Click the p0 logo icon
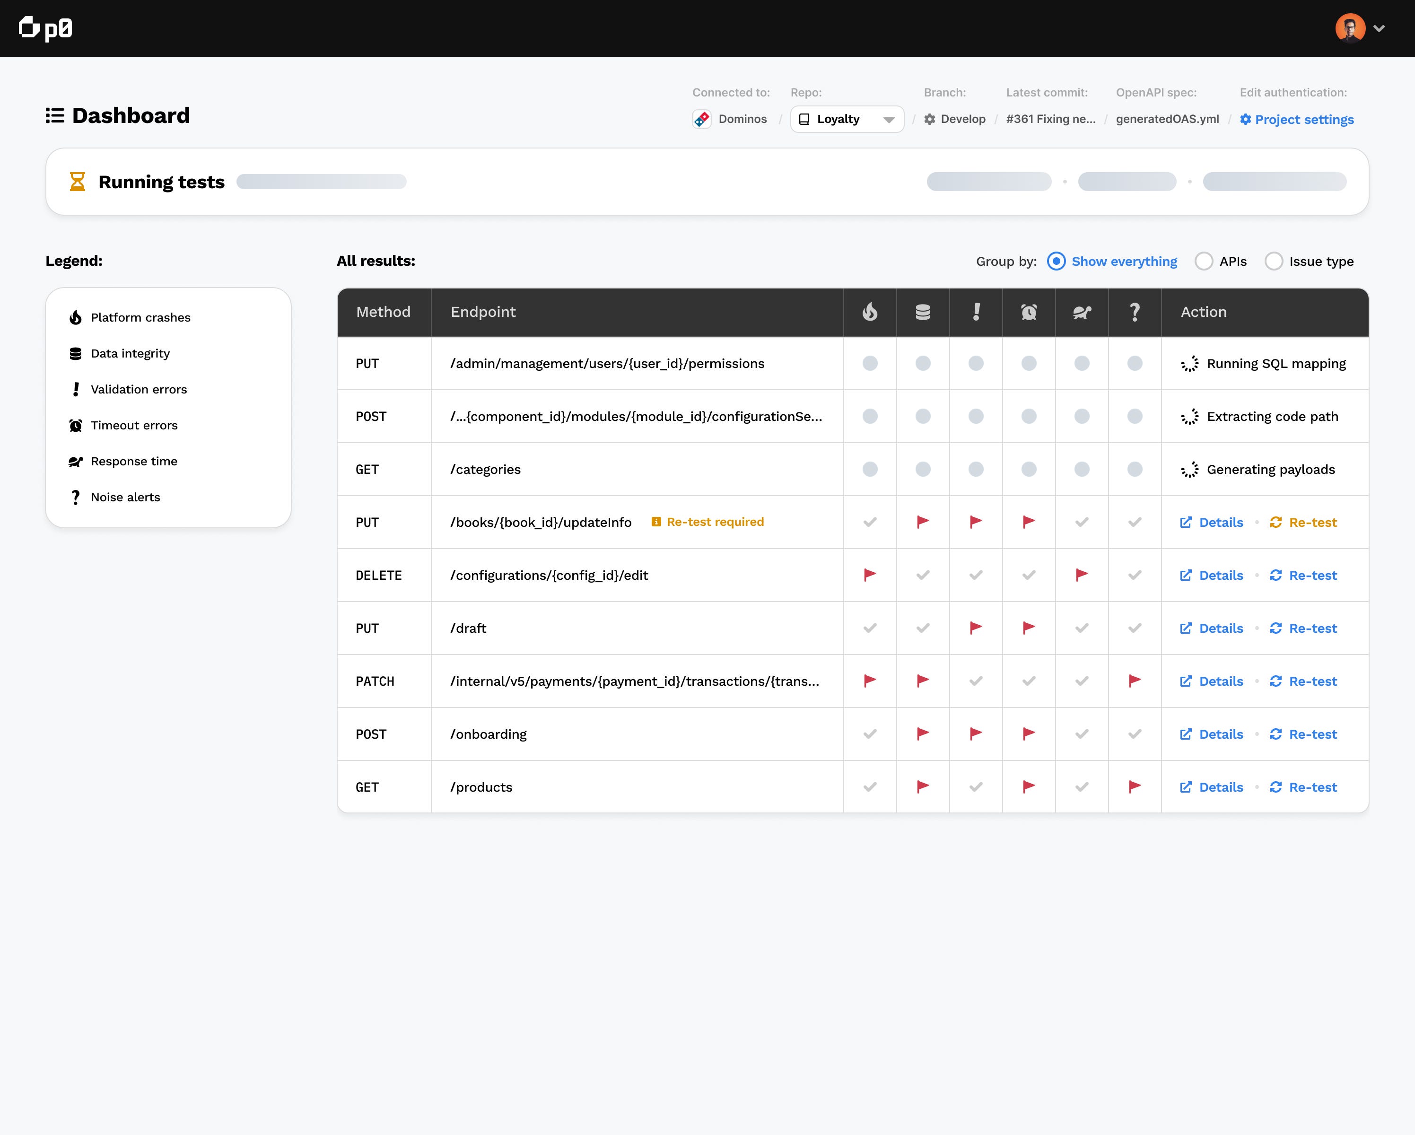The height and width of the screenshot is (1135, 1415). (29, 27)
